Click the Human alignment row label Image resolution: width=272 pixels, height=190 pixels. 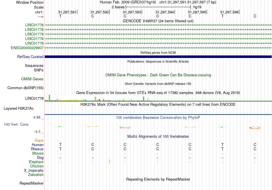(38, 145)
